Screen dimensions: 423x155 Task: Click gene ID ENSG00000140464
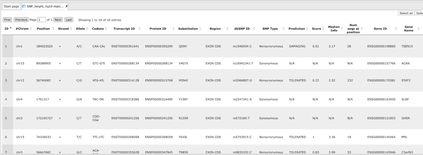coord(381,137)
